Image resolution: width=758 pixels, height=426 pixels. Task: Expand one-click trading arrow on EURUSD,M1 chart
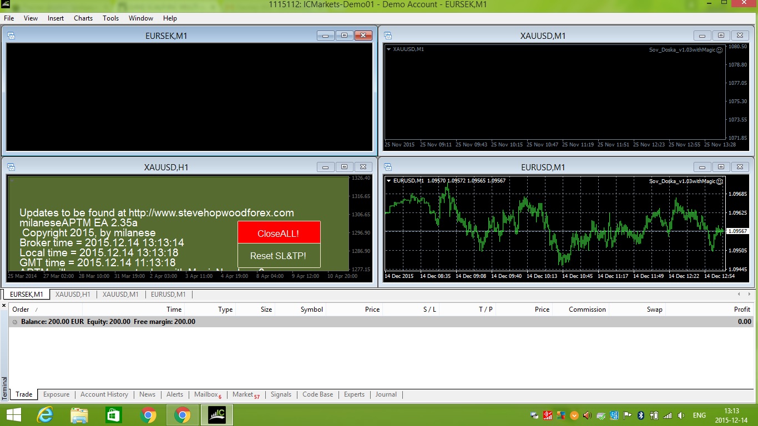388,181
